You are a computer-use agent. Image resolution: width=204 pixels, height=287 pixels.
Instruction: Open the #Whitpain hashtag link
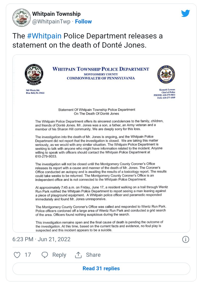(x=44, y=36)
